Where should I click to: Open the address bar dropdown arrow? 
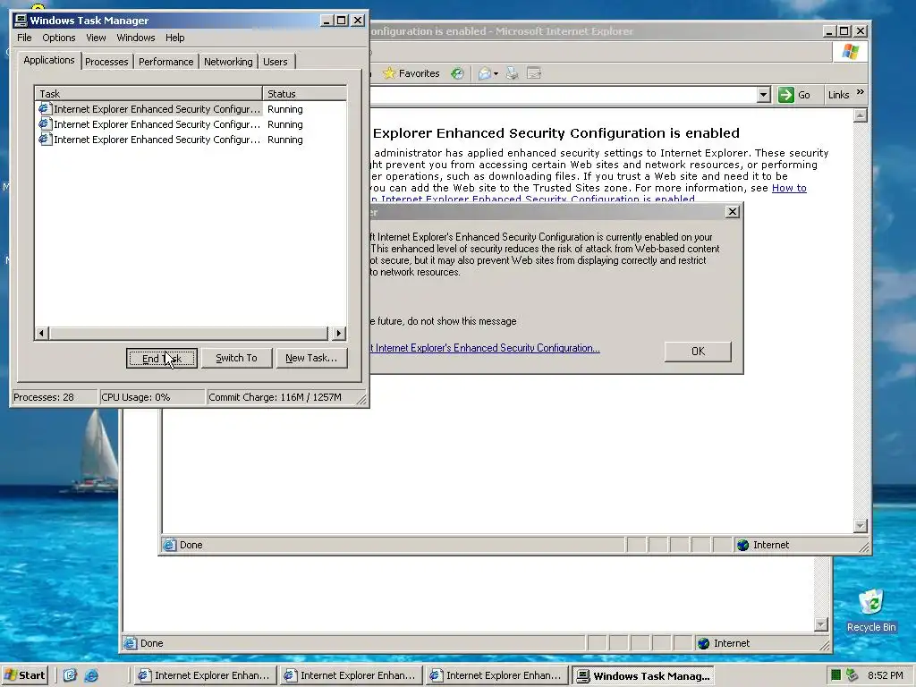coord(764,95)
